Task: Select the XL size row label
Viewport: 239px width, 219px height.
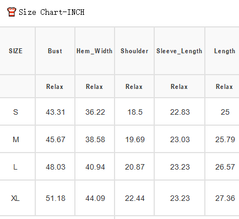Action: coord(15,198)
